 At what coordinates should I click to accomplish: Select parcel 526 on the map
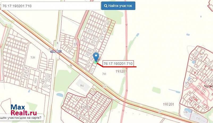pos(33,57)
